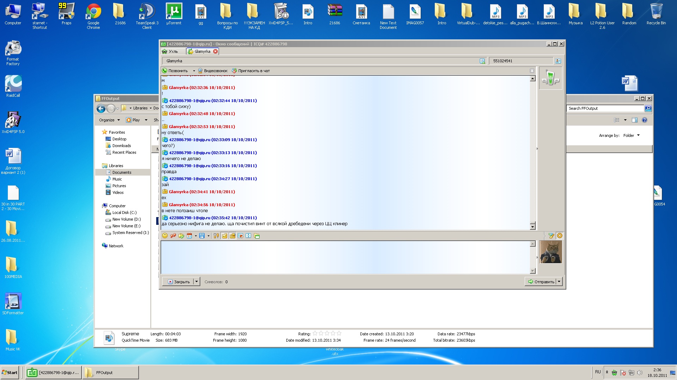Toggle send-on-Enter key button
This screenshot has width=677, height=380.
coord(225,236)
